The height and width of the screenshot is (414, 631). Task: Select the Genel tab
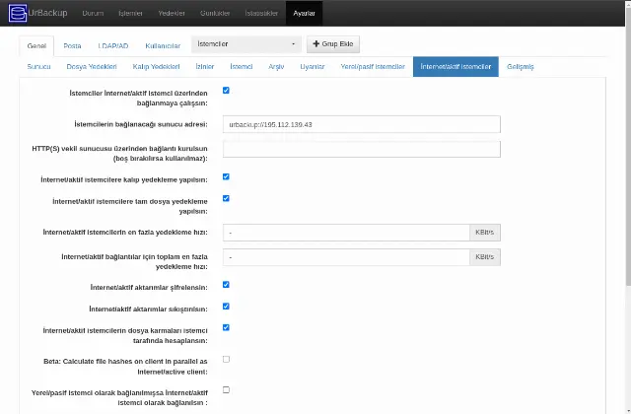pos(36,46)
